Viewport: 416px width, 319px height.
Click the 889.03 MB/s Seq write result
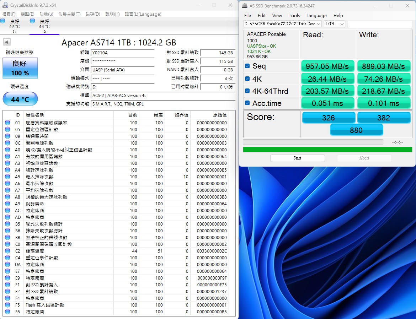pos(384,66)
